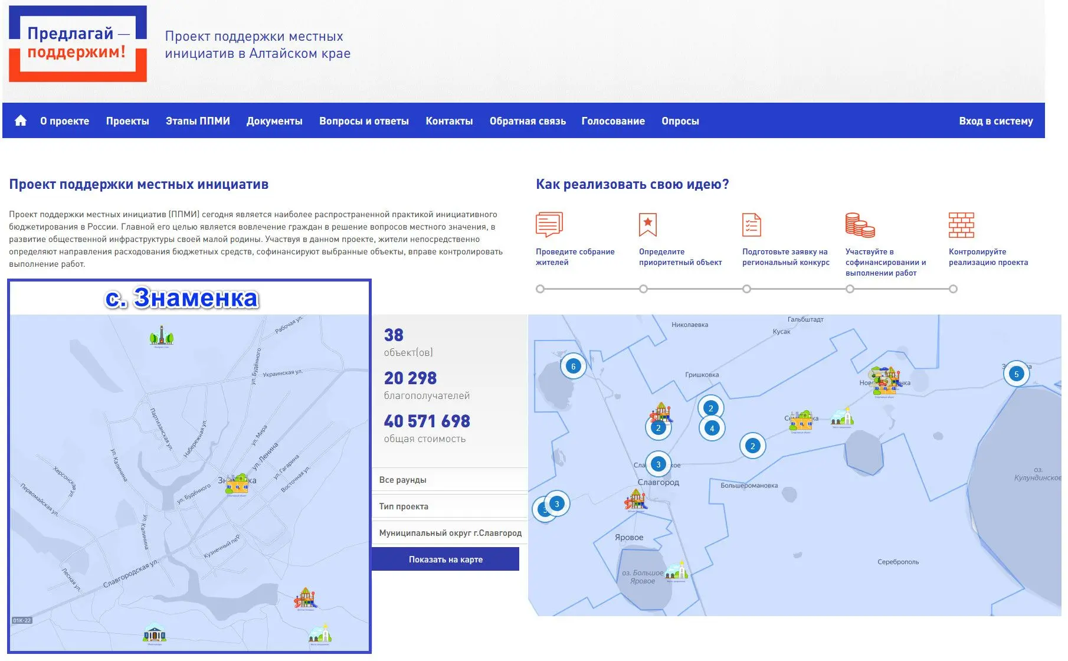This screenshot has width=1068, height=661.
Task: Go to the home page icon
Action: point(21,121)
